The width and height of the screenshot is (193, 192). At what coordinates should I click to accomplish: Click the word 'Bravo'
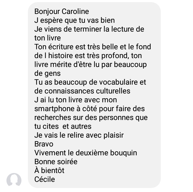[44, 144]
